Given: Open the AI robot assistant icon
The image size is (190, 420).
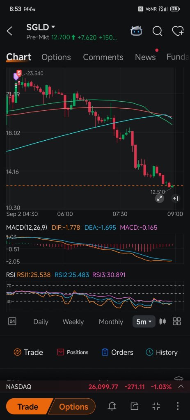Looking at the screenshot, I should (x=136, y=31).
